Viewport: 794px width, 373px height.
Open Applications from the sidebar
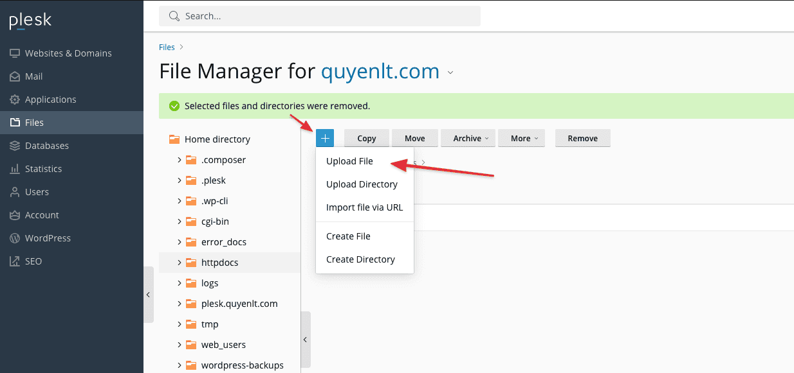pyautogui.click(x=50, y=100)
